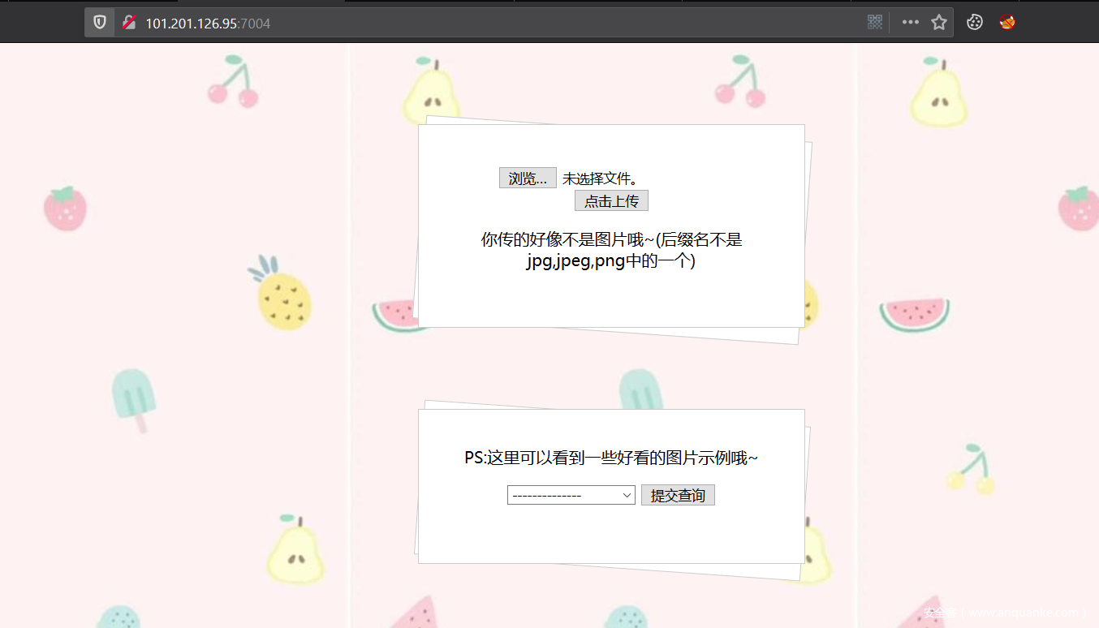Screen dimensions: 1099x628
Task: Click the pear at the top right
Action: click(x=938, y=93)
